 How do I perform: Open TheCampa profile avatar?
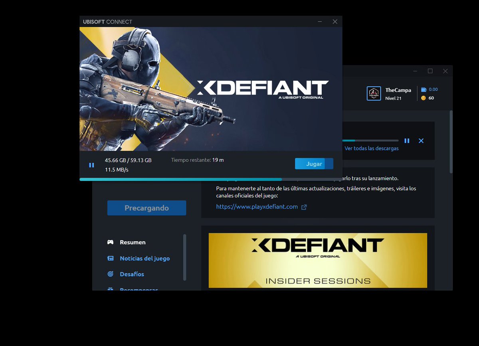pyautogui.click(x=374, y=93)
